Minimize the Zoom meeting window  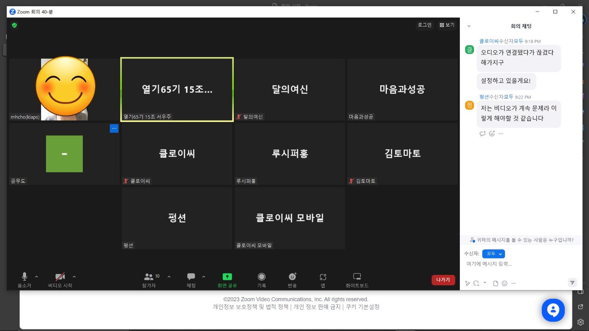click(x=537, y=12)
